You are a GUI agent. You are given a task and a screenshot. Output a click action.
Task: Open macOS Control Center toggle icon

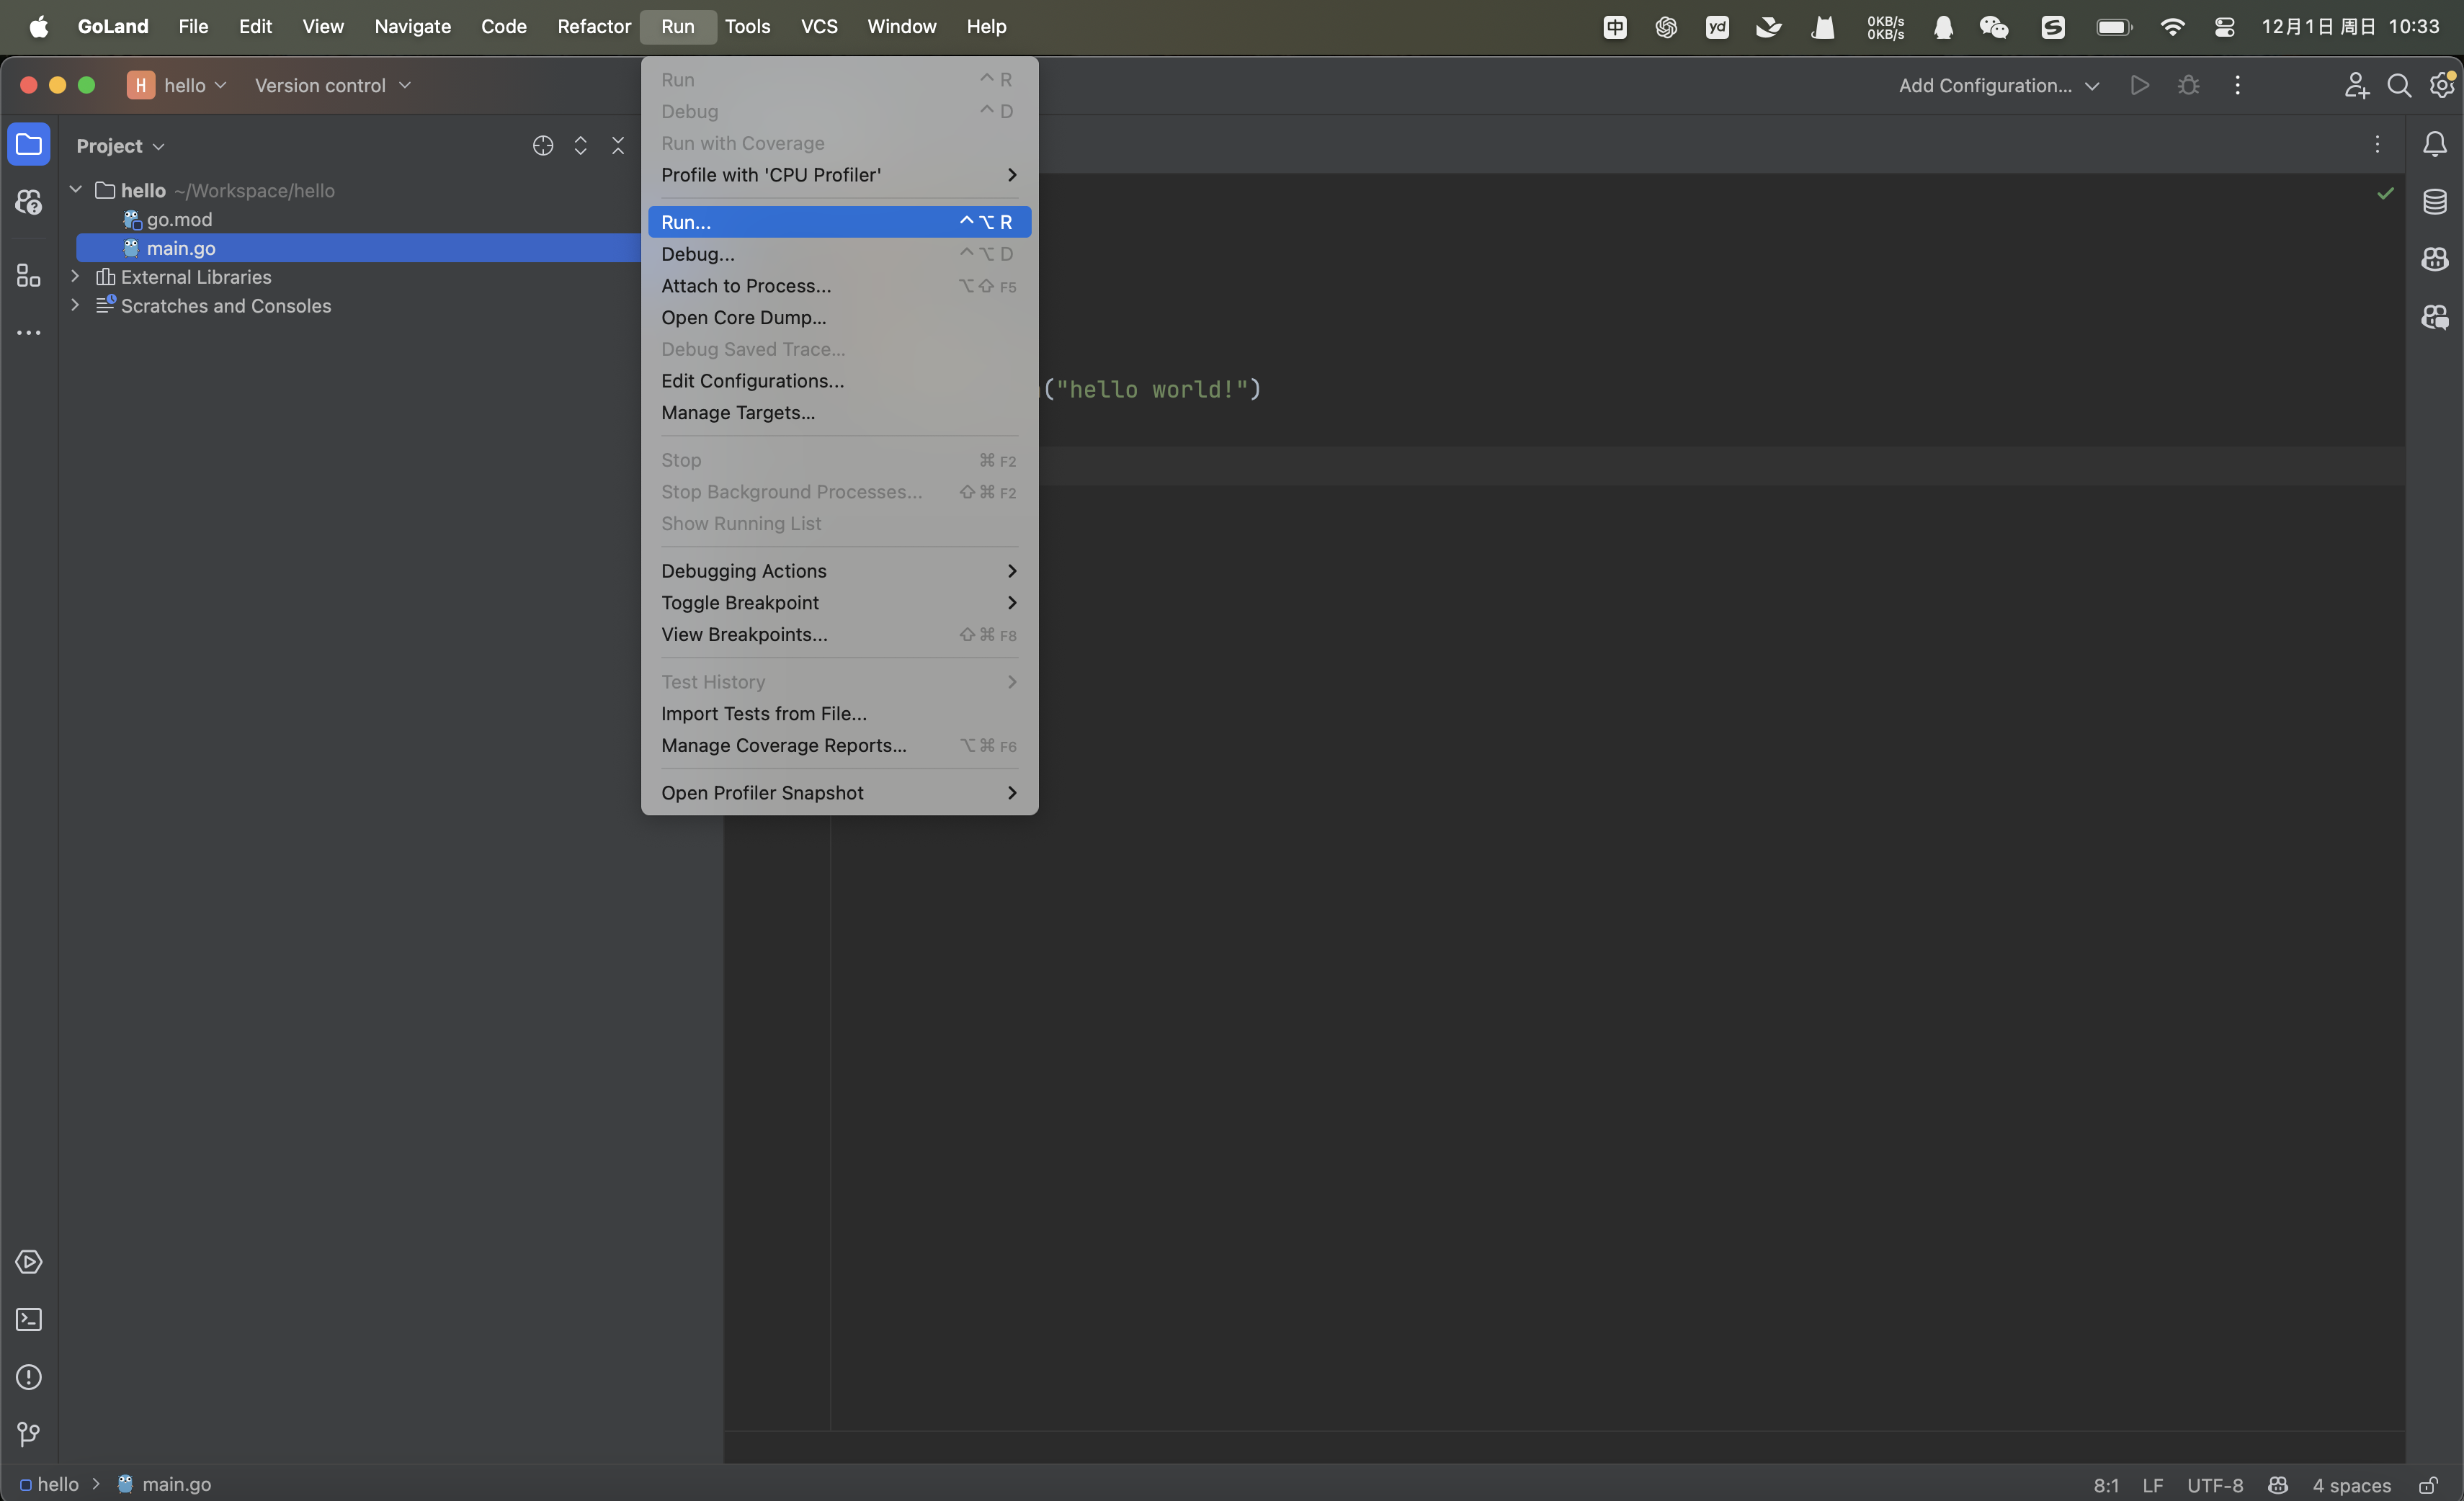(2224, 27)
